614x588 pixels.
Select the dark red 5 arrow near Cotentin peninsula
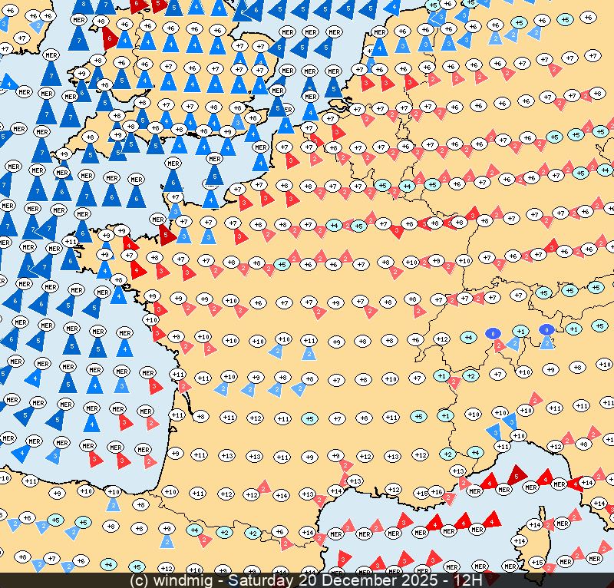click(165, 233)
